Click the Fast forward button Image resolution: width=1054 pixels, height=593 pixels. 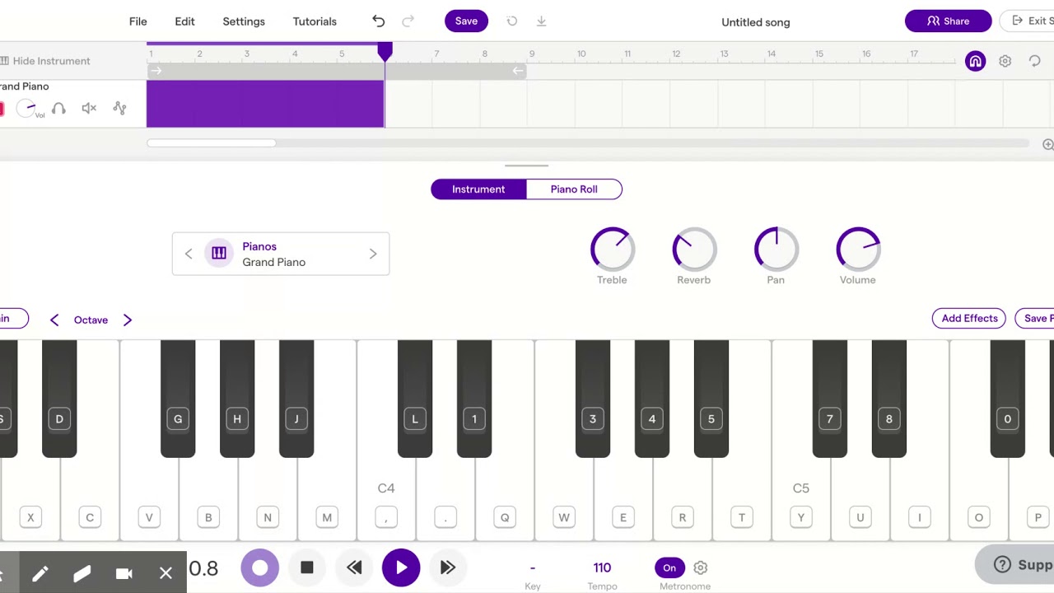(448, 567)
